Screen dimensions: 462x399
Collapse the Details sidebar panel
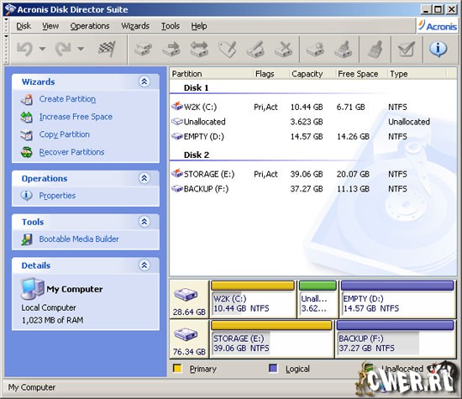[144, 265]
